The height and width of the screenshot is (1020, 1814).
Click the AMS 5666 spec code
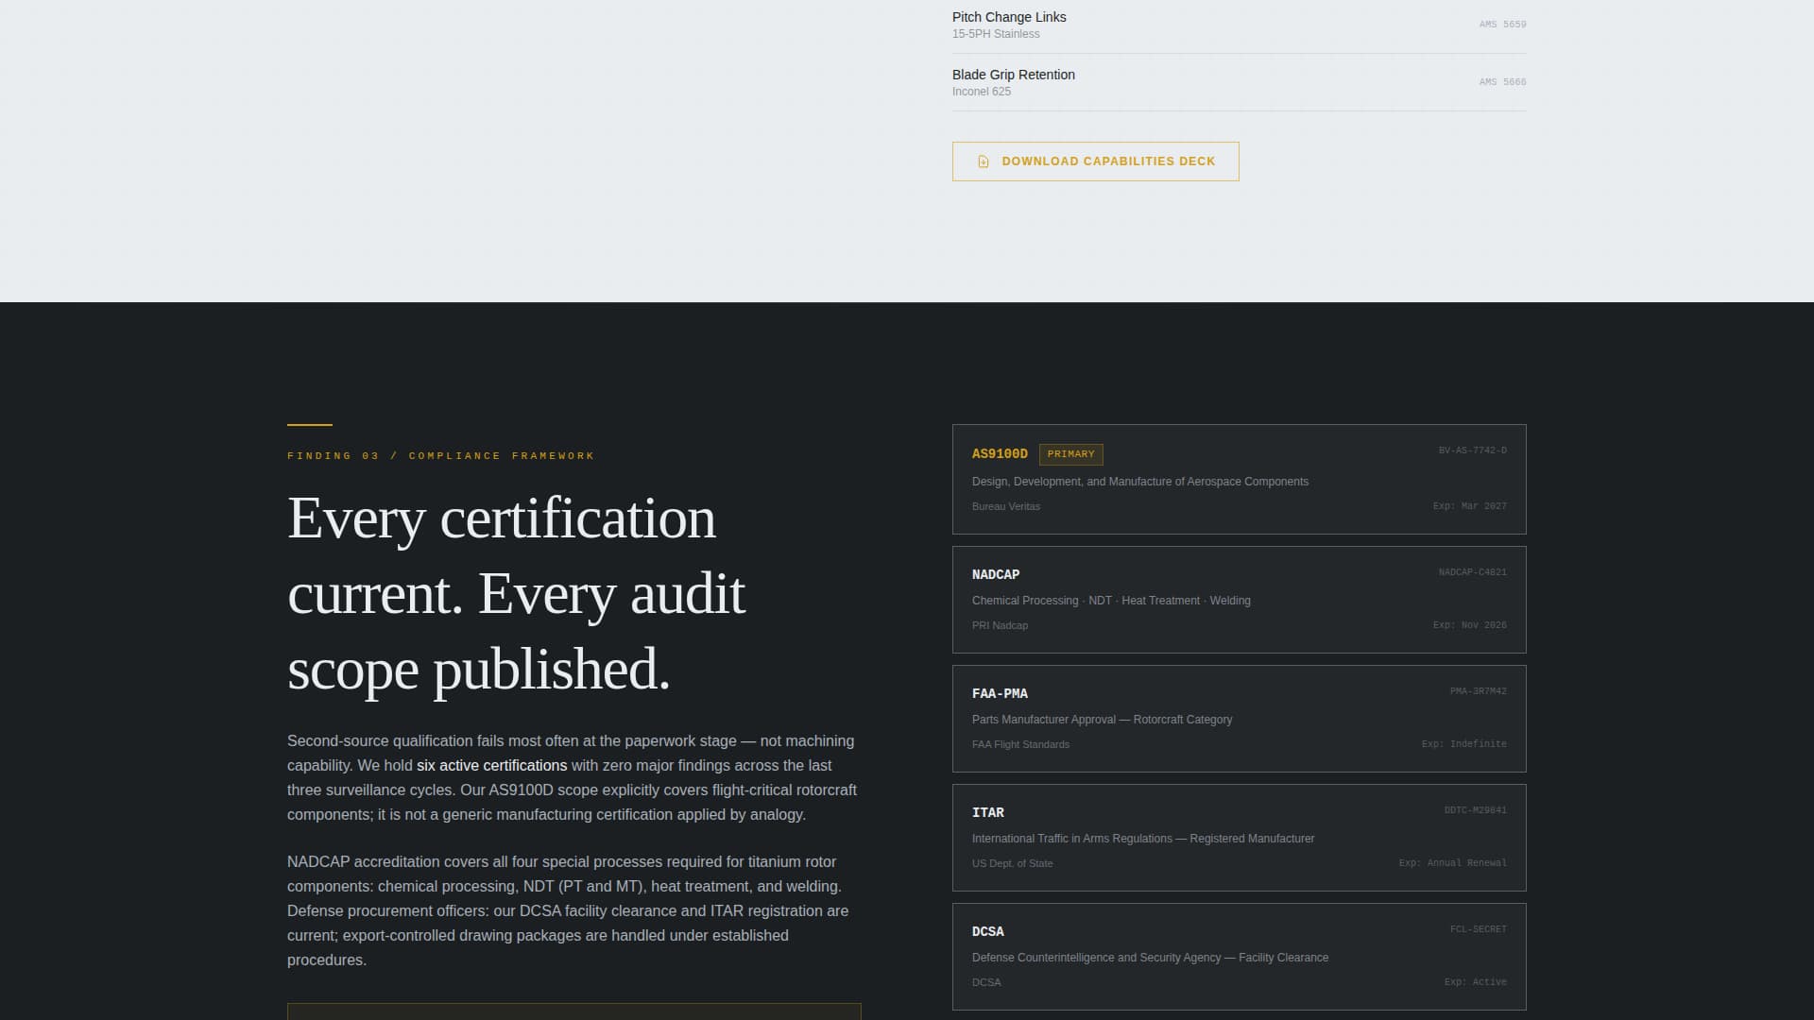1502,82
